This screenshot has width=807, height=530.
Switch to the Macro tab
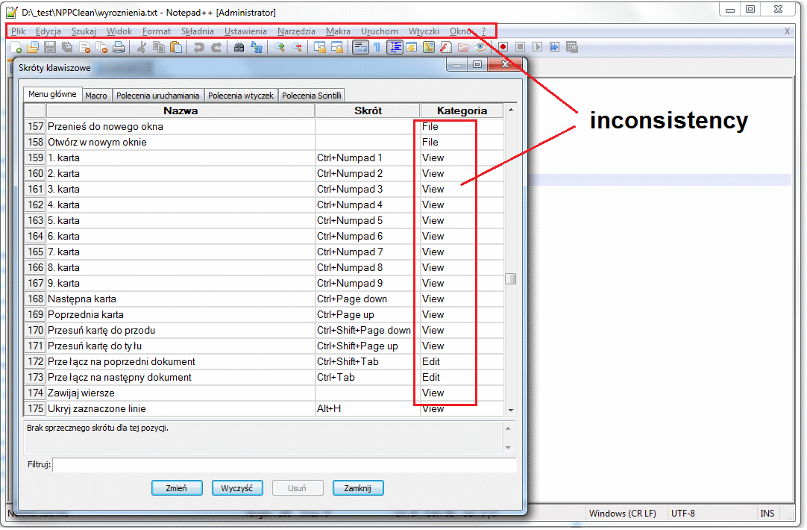(x=97, y=96)
